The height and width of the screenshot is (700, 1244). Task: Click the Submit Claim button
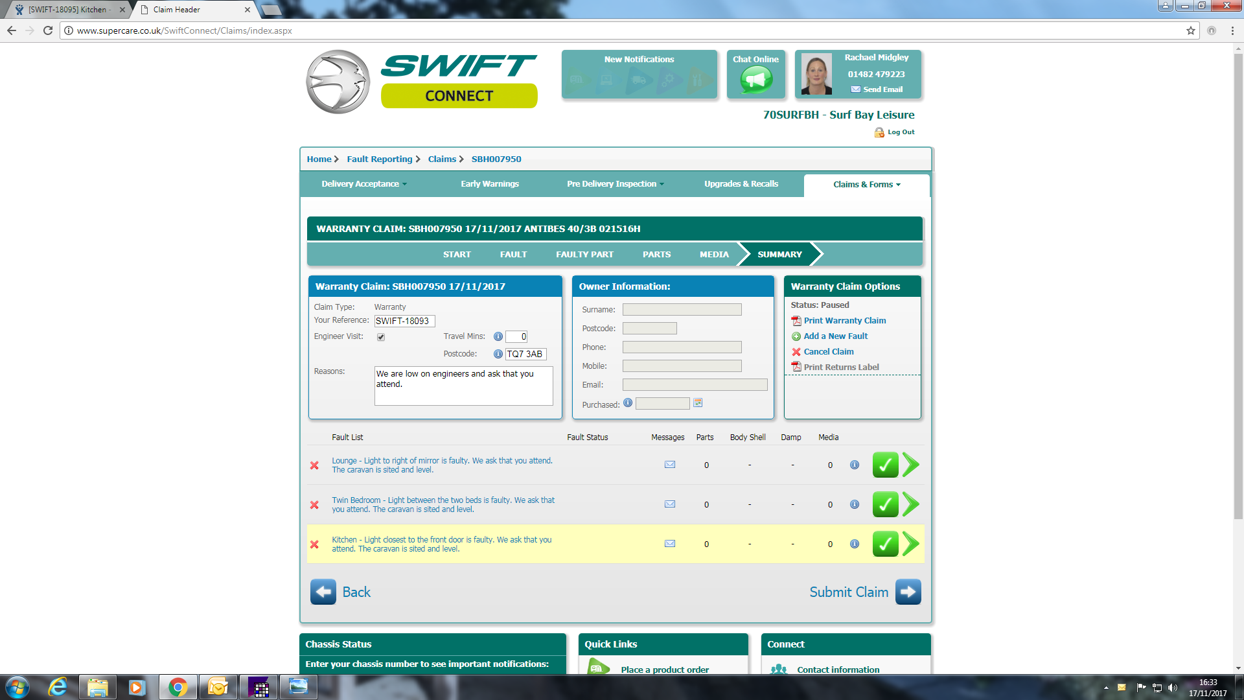click(x=865, y=592)
